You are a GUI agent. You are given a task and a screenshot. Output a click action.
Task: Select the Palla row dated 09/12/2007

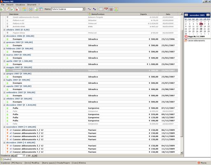[x=91, y=114]
